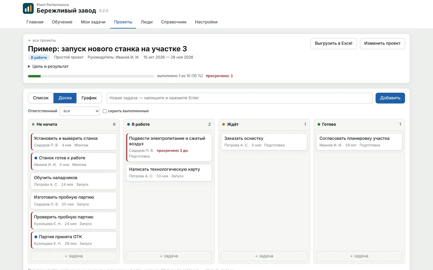Open the Подвести электропитание и сжатый воздух card

169,147
